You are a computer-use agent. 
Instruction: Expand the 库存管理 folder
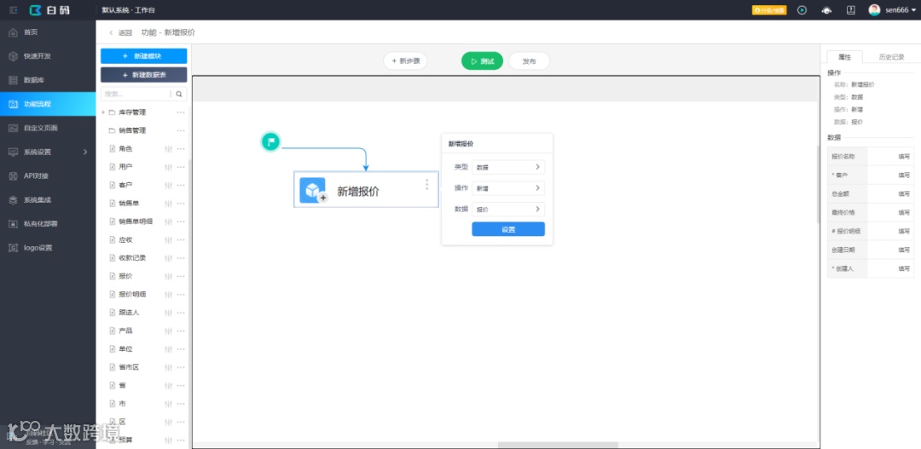tap(104, 112)
